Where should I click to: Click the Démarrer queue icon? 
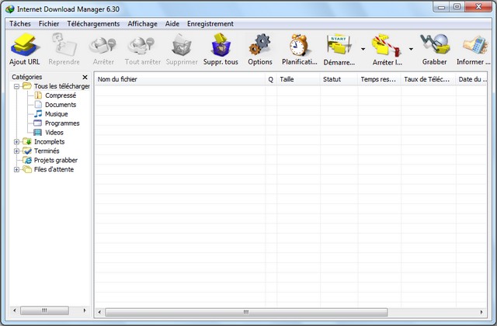coord(339,45)
